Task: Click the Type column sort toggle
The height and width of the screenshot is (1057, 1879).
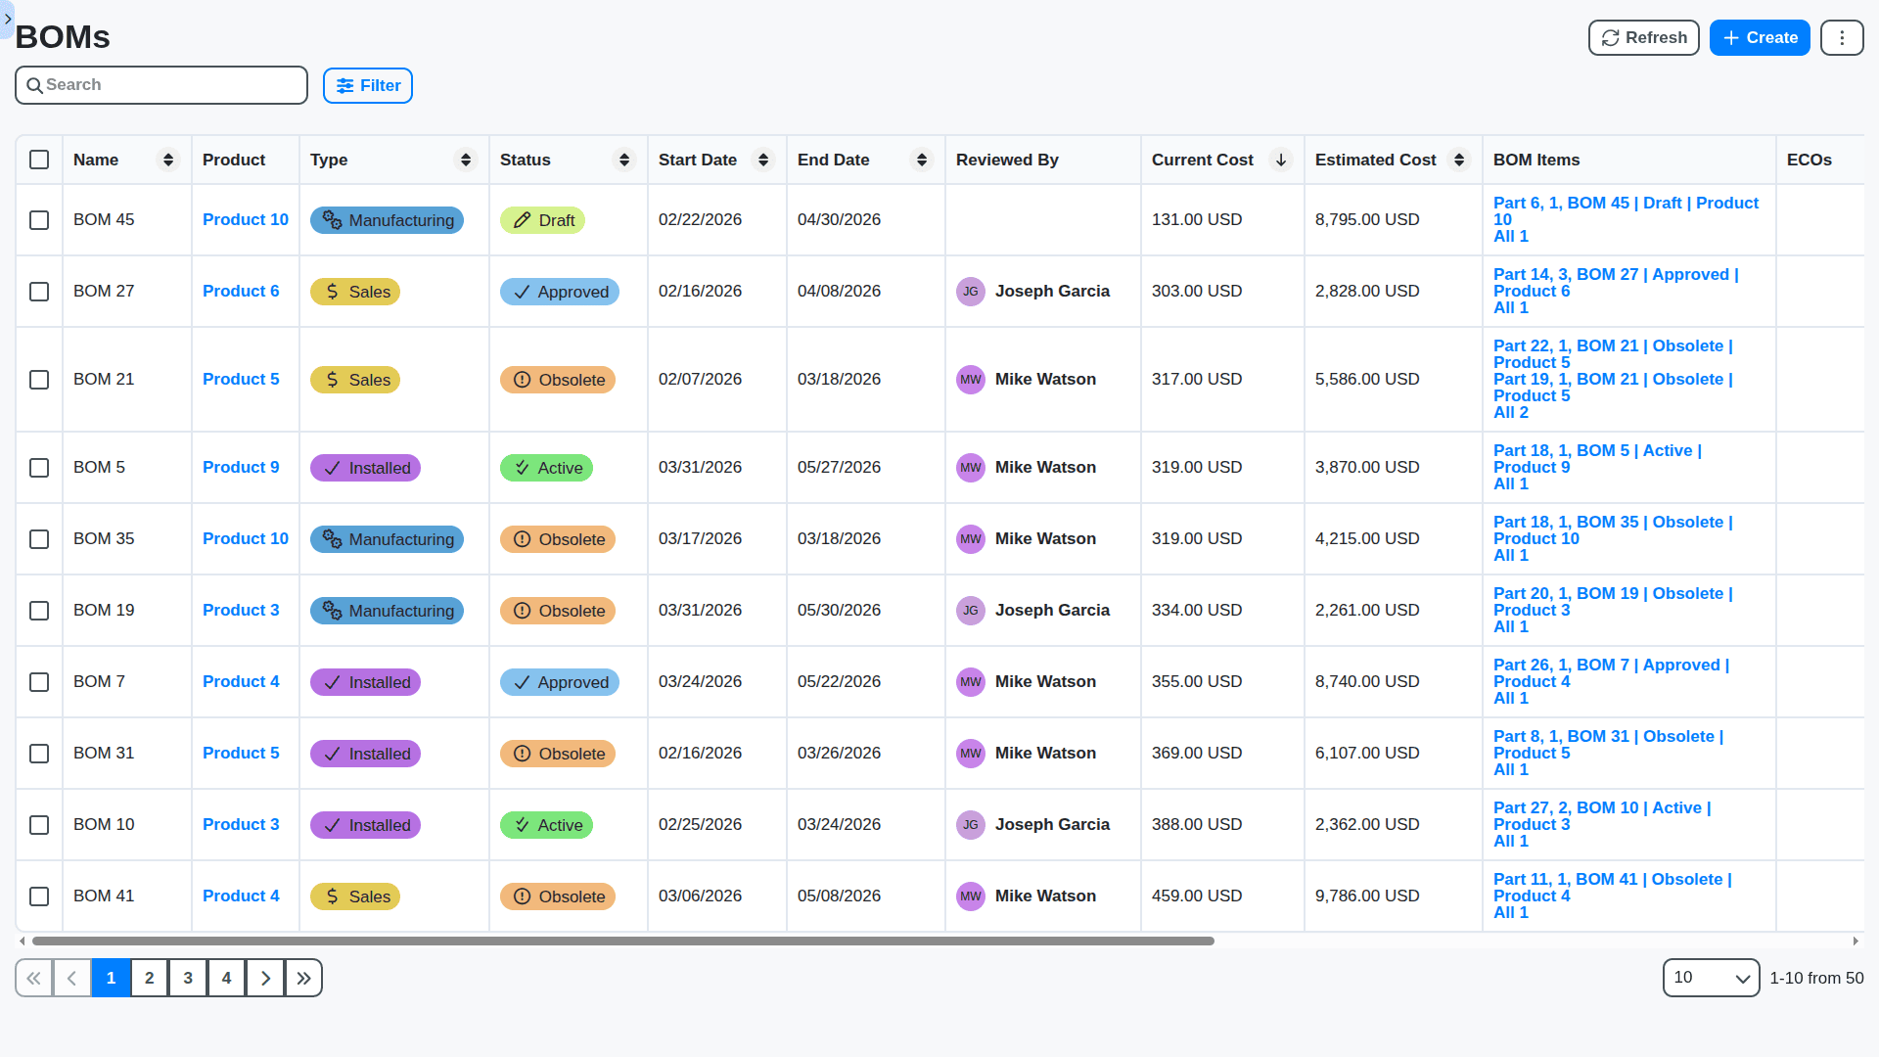Action: pos(465,160)
